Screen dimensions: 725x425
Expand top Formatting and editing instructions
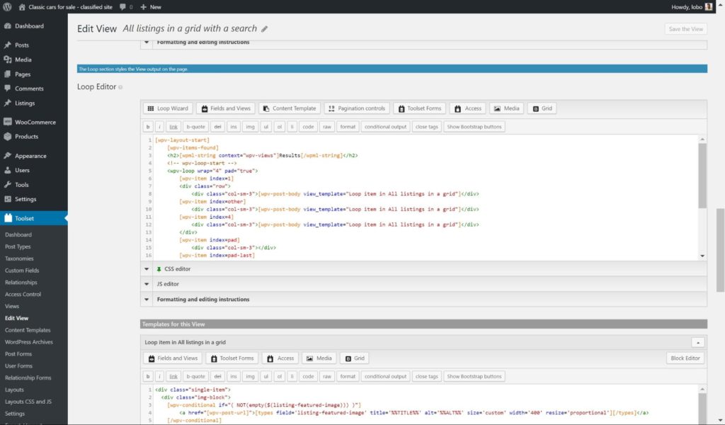click(x=202, y=42)
